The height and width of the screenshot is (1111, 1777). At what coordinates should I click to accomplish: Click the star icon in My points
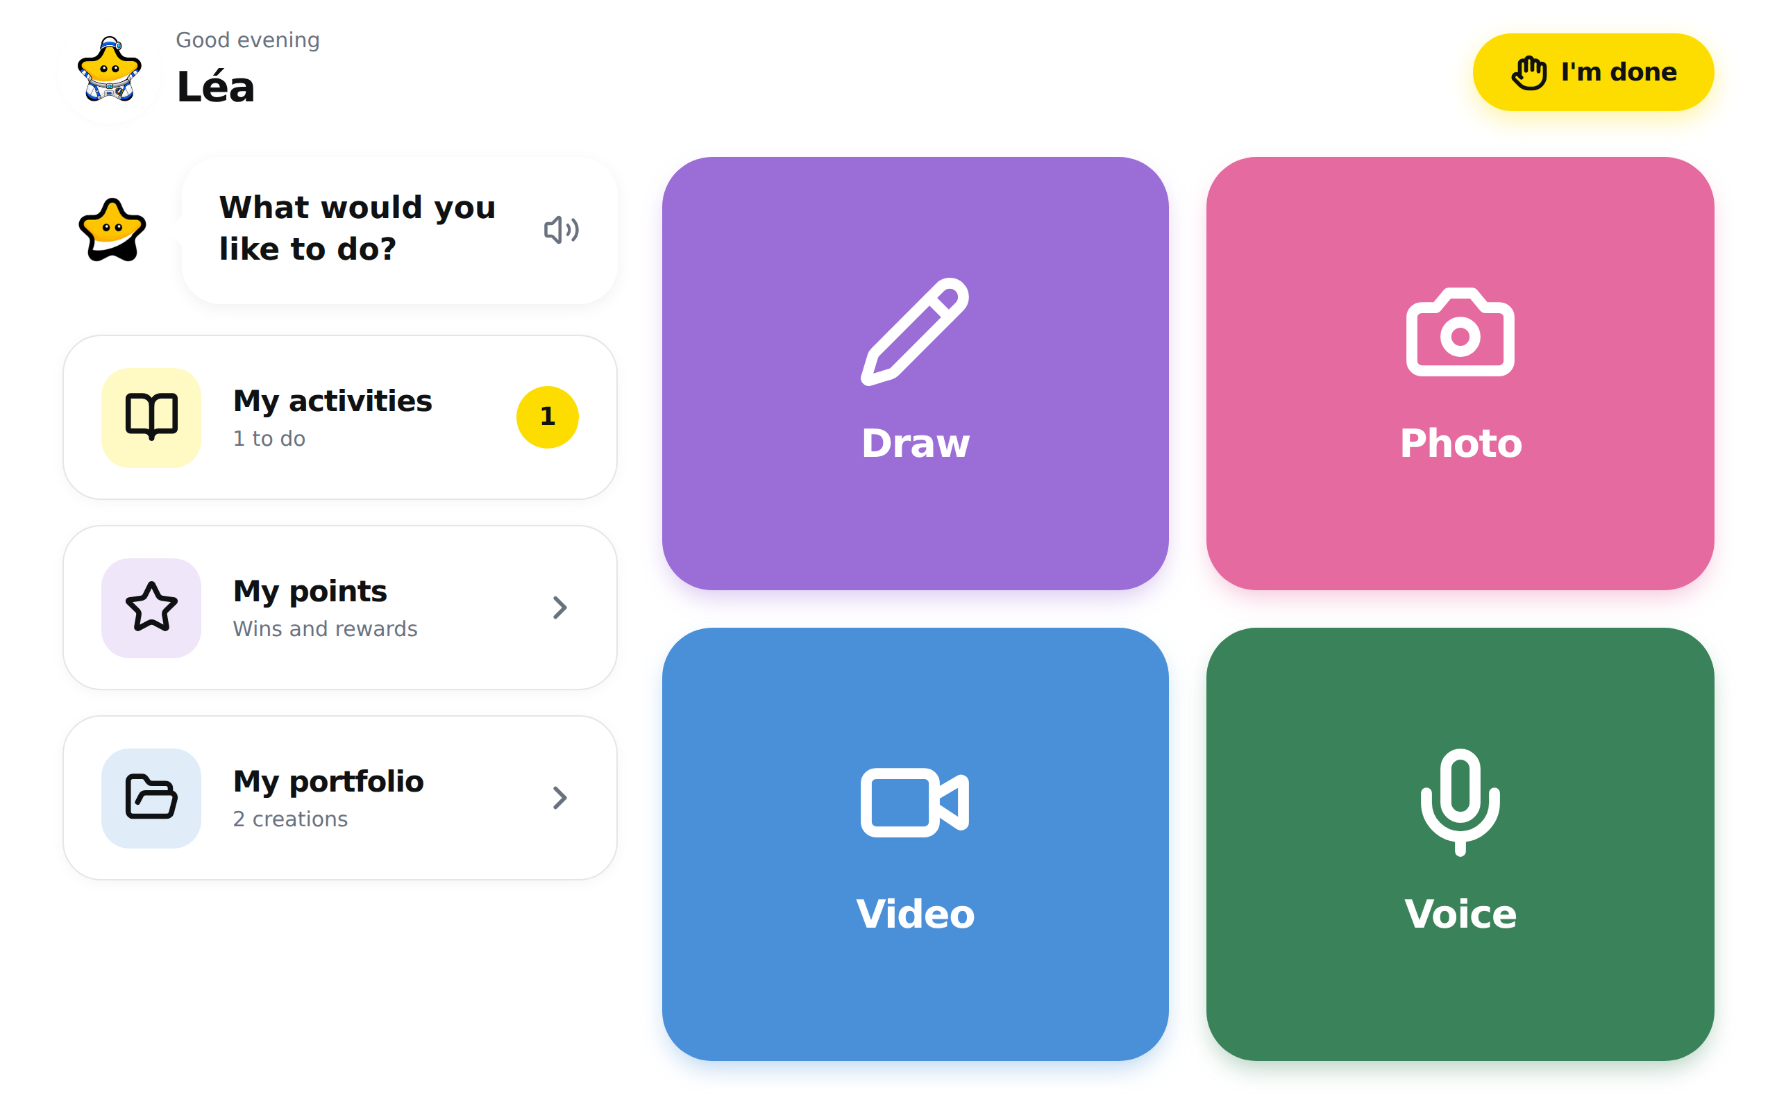(151, 608)
